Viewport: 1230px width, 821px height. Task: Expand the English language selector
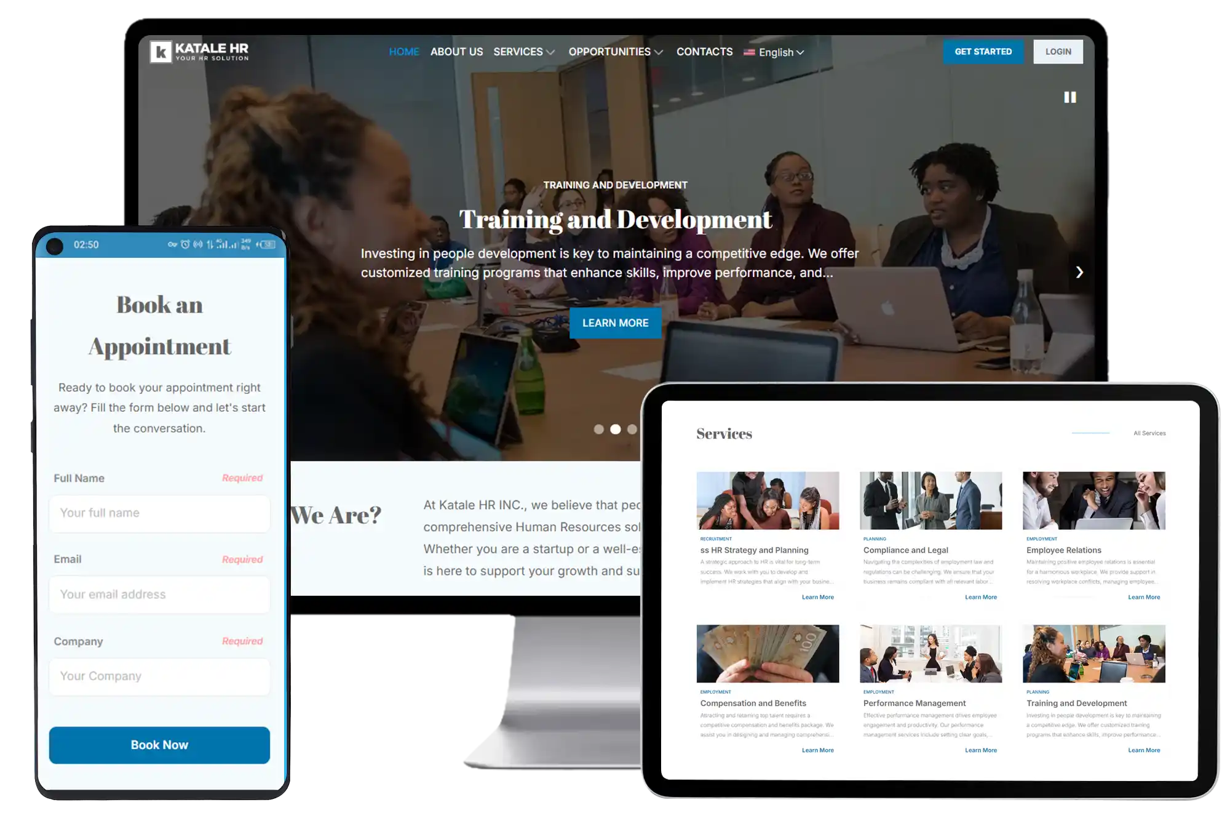pos(773,52)
